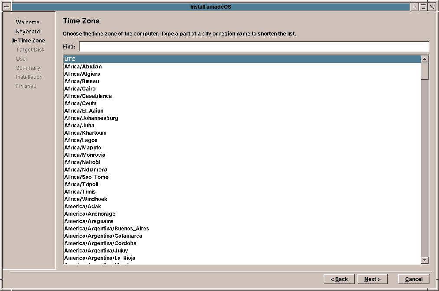Select Africa/Juba time zone

(242, 125)
